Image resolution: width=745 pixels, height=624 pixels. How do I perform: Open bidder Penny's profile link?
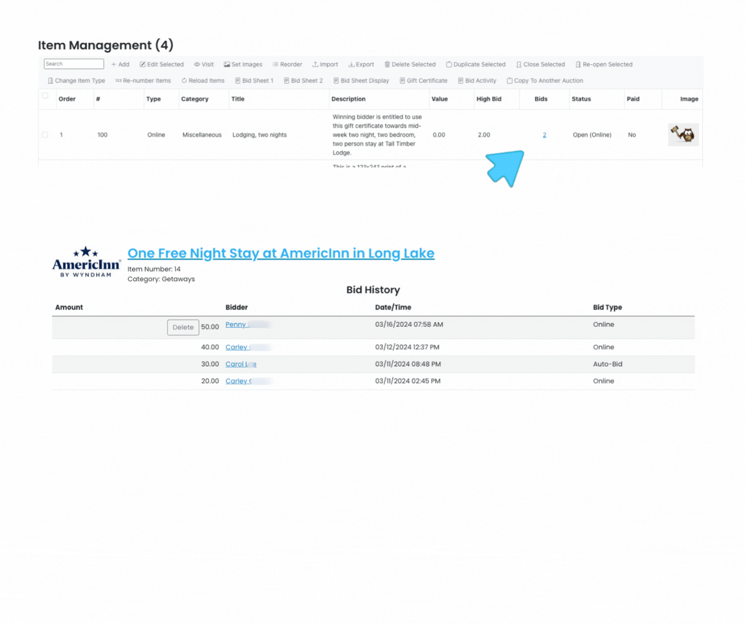point(236,324)
